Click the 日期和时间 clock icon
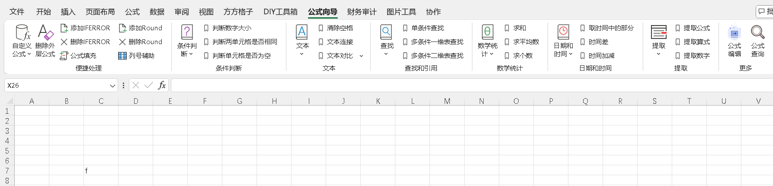Viewport: 773px width, 186px height. pos(563,32)
